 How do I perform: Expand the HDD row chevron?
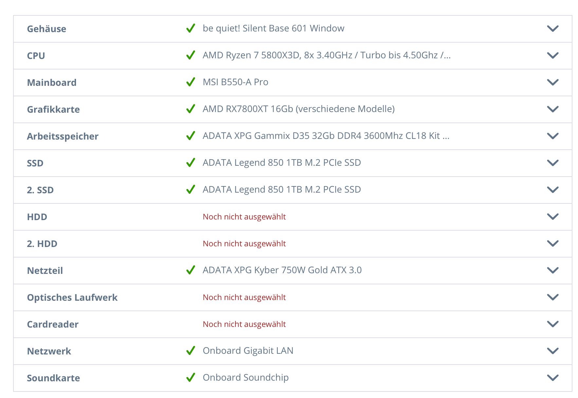[552, 217]
